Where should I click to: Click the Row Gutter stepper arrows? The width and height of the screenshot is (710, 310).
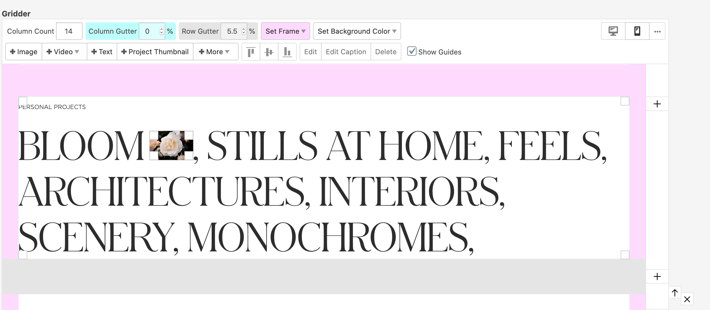[243, 31]
